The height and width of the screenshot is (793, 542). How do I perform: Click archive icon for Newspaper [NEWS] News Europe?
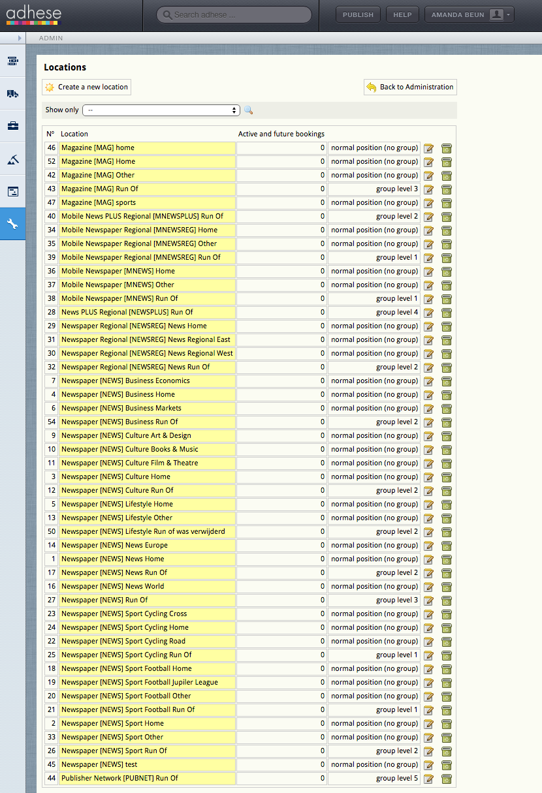(x=447, y=546)
